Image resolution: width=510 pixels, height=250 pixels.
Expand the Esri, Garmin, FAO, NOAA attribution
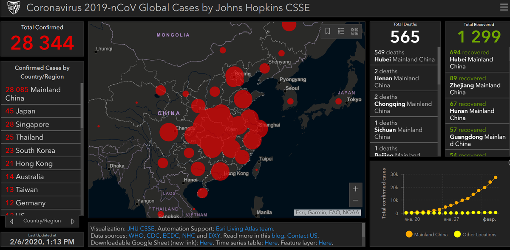[327, 212]
